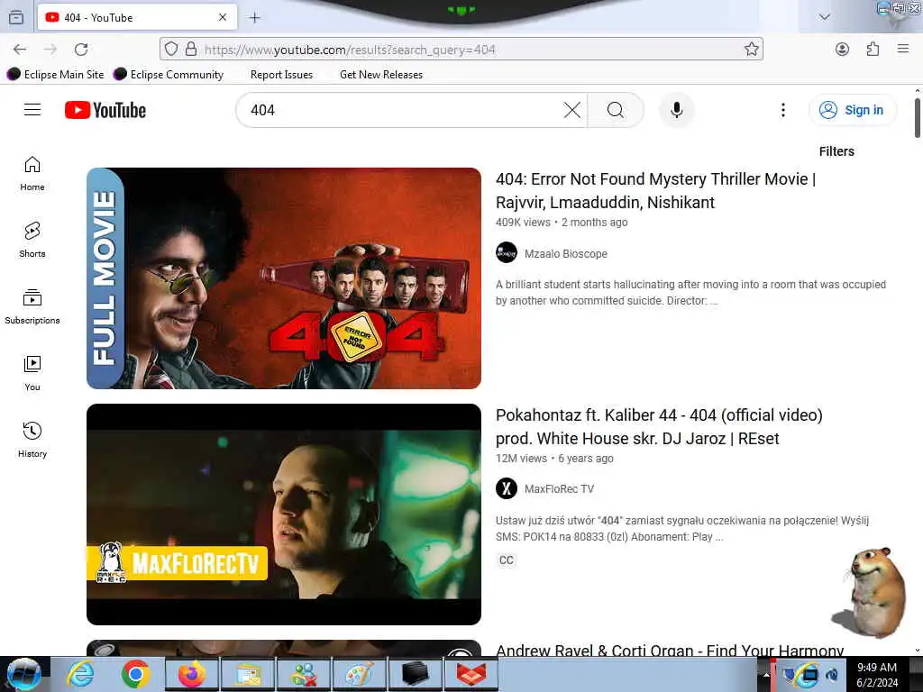923x692 pixels.
Task: Click the tracking protection shield icon
Action: (x=171, y=50)
